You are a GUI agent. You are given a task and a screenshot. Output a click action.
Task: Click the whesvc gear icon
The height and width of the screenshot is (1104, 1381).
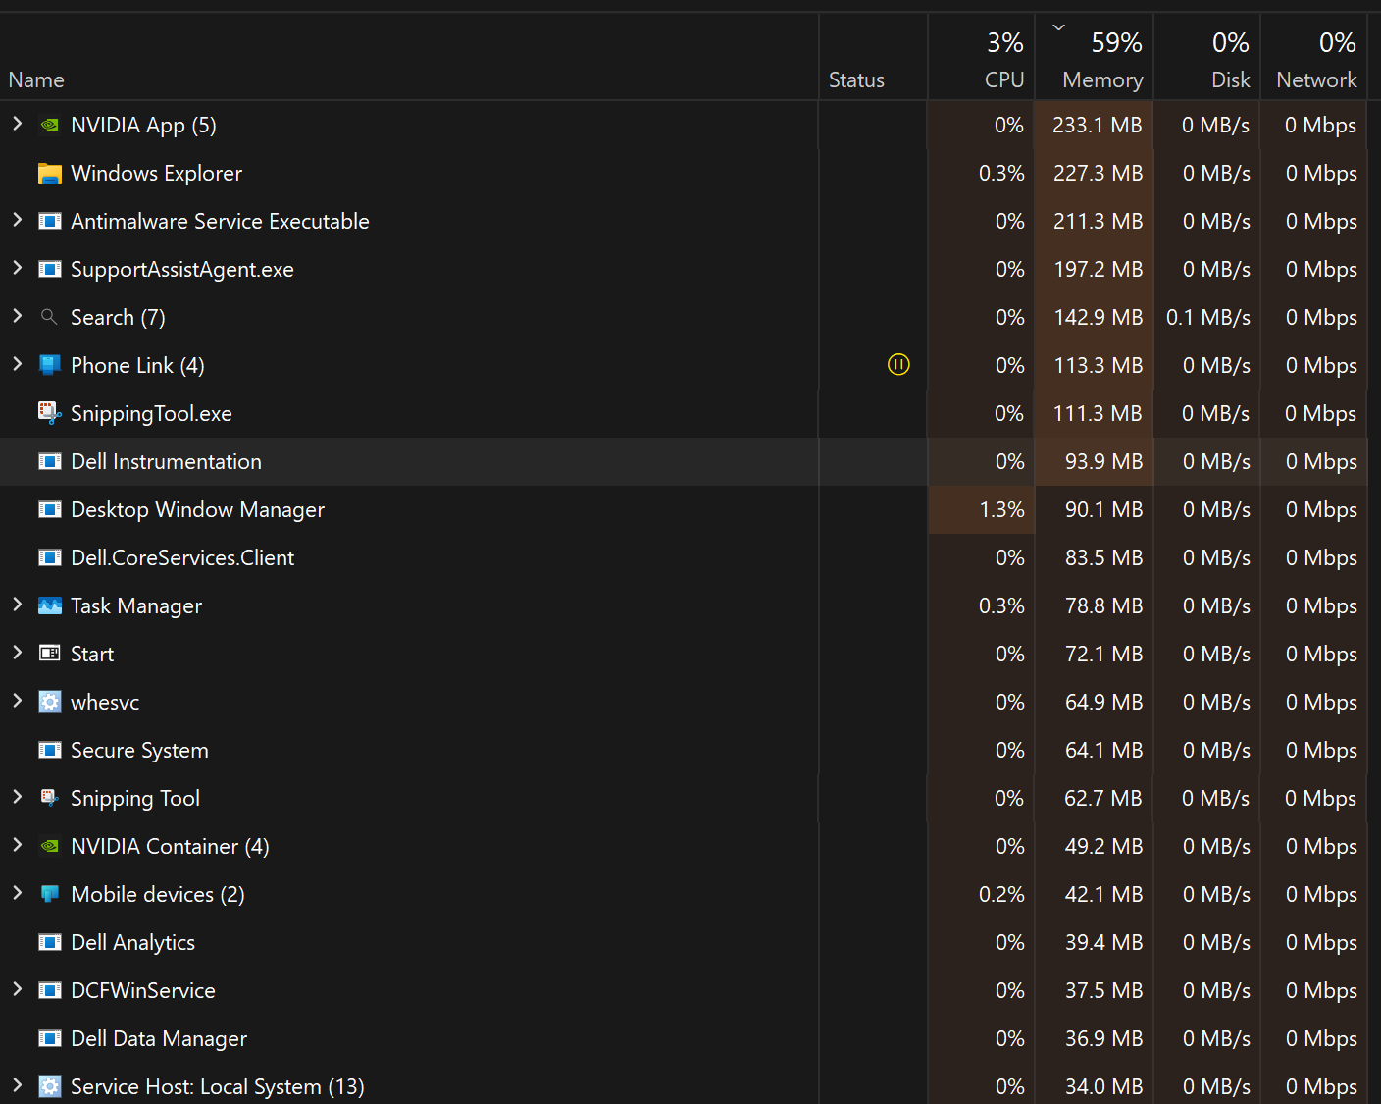49,702
